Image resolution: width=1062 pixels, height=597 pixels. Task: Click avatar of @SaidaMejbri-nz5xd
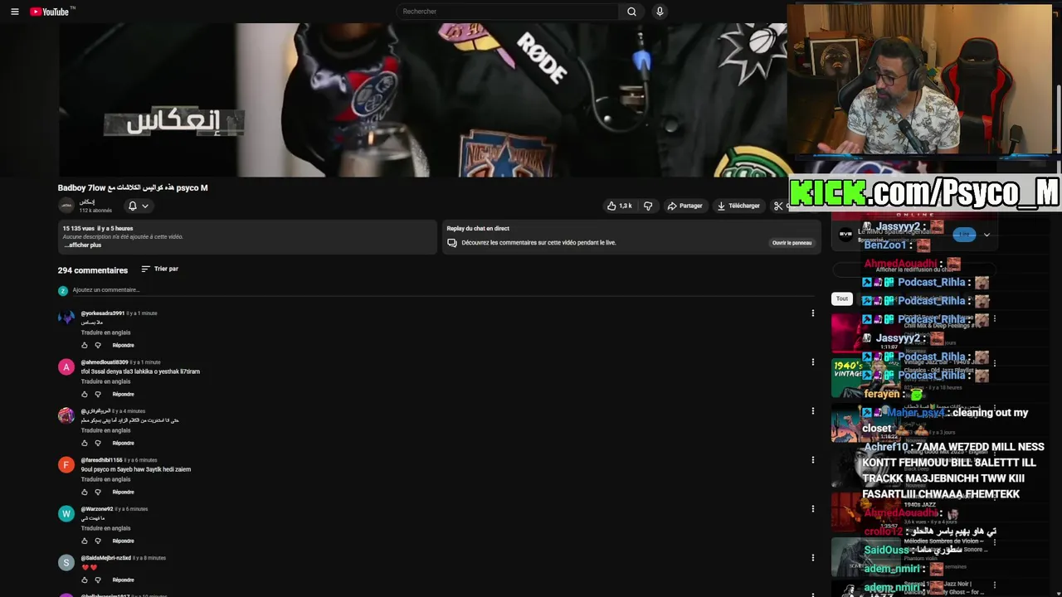point(66,563)
